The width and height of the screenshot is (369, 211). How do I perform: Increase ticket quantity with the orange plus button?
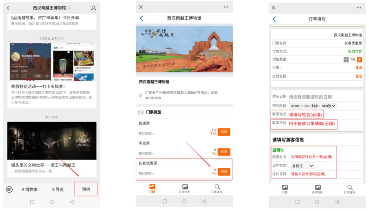[359, 59]
